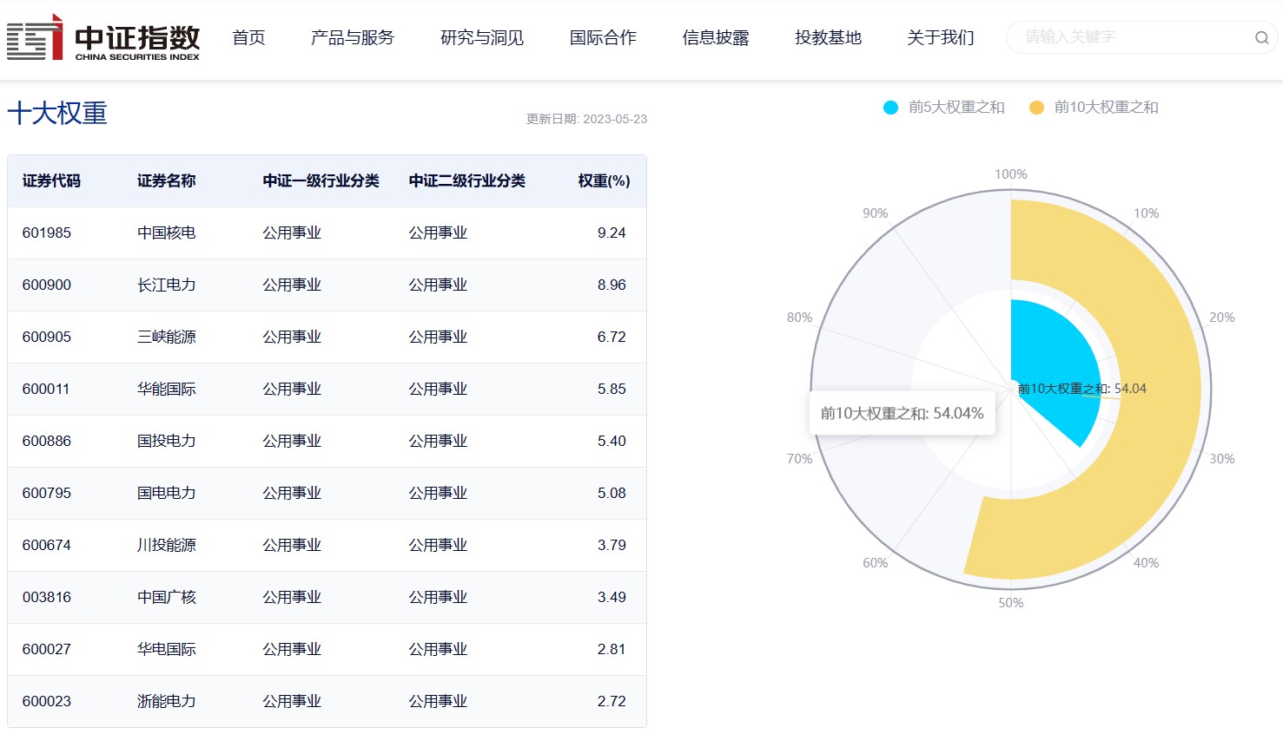
Task: Open the 产品与服务 menu
Action: (x=353, y=37)
